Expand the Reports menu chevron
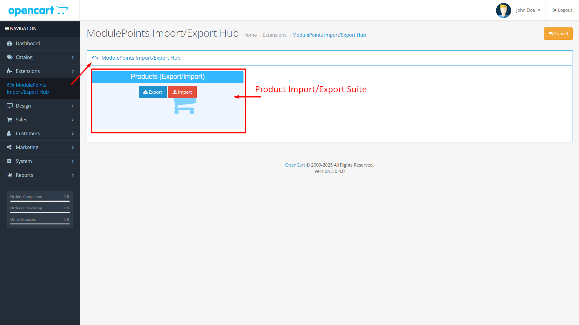Image resolution: width=579 pixels, height=325 pixels. pos(73,175)
